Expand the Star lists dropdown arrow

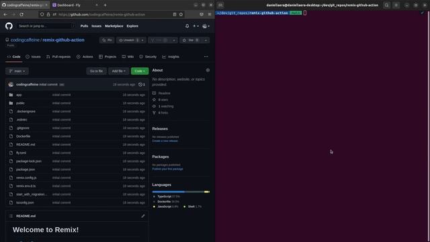pyautogui.click(x=206, y=40)
